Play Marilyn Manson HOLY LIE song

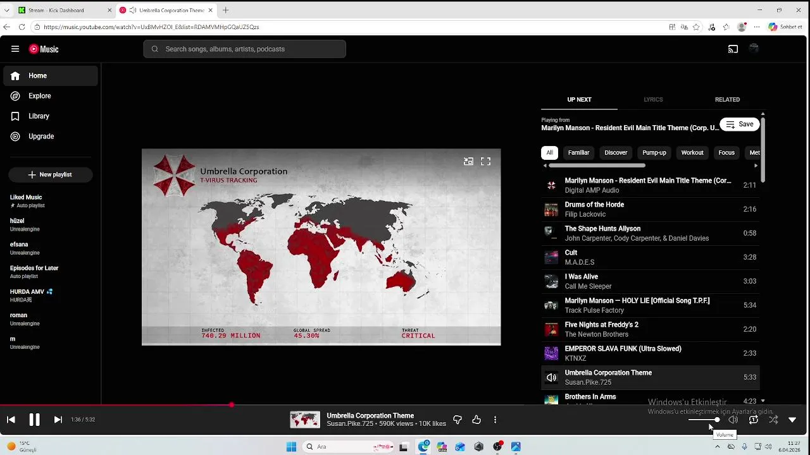click(650, 305)
